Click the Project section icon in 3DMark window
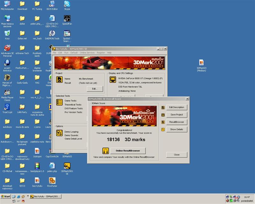 pyautogui.click(x=59, y=80)
